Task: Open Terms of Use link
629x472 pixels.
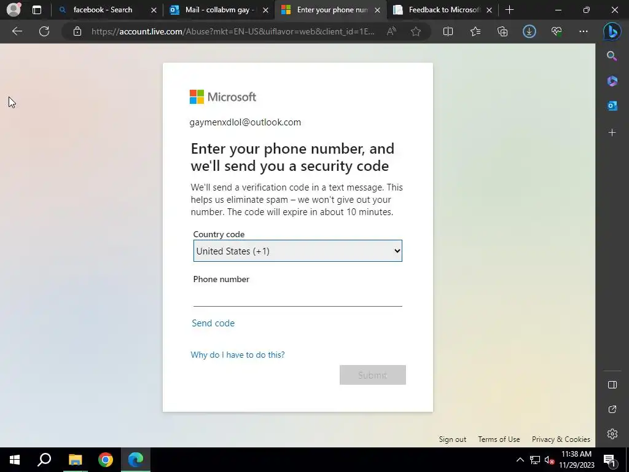Action: click(499, 439)
